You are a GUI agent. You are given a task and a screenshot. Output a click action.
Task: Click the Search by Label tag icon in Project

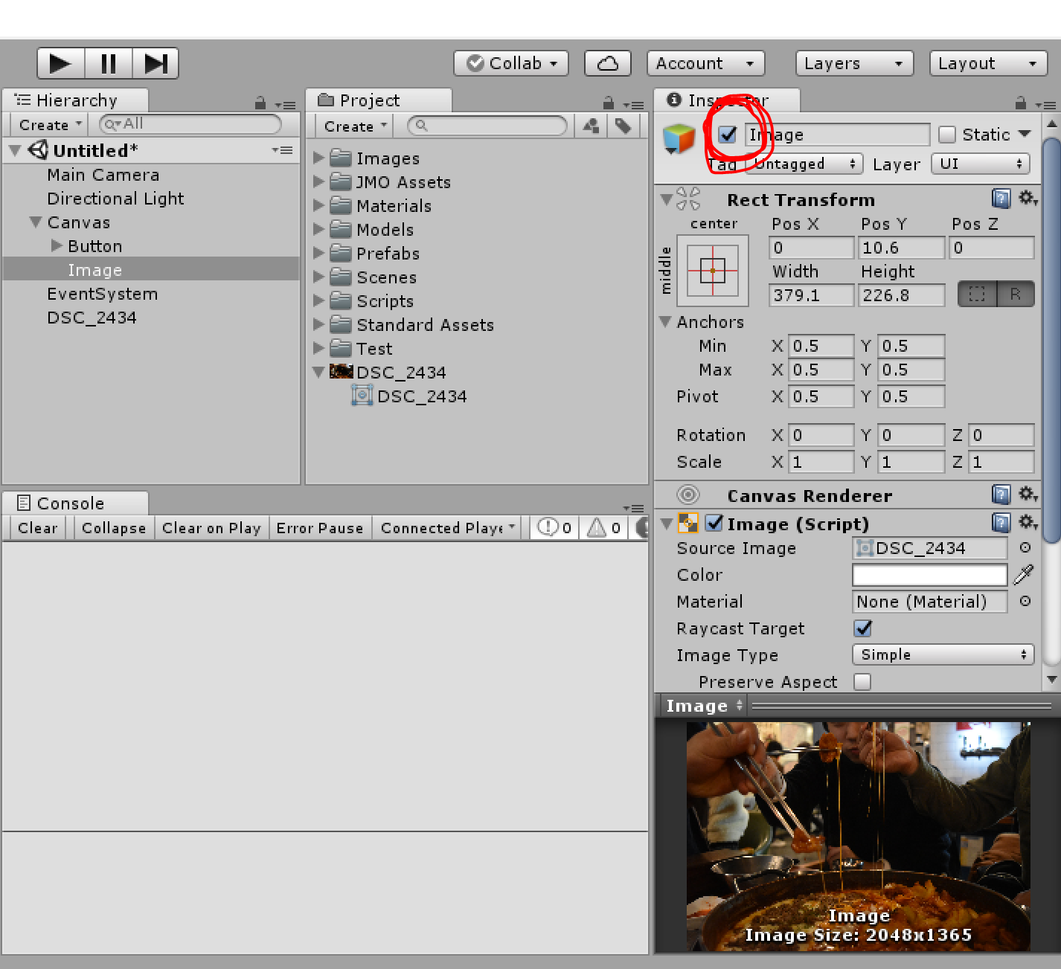tap(624, 126)
